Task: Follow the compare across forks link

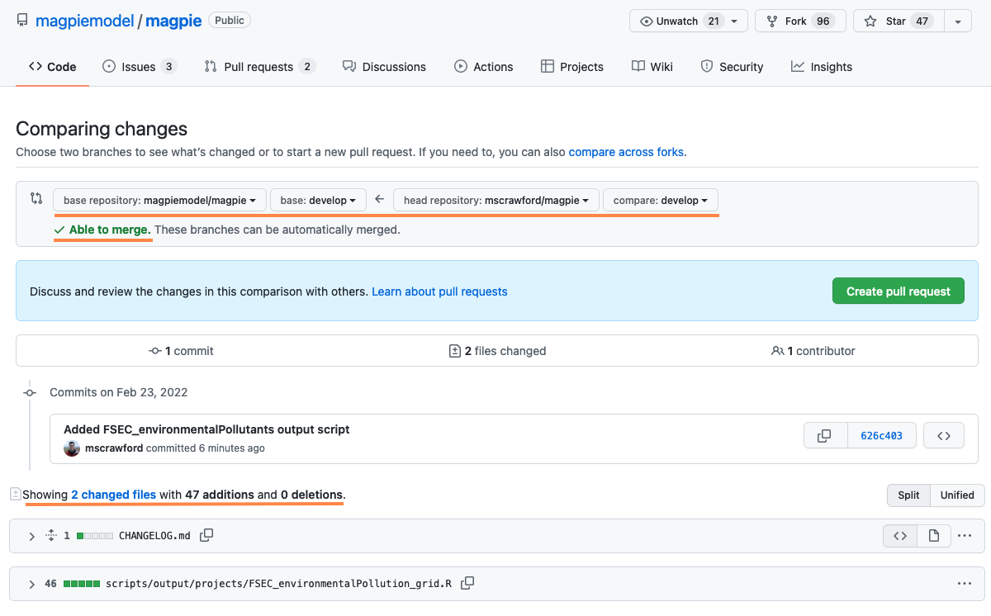Action: tap(626, 152)
